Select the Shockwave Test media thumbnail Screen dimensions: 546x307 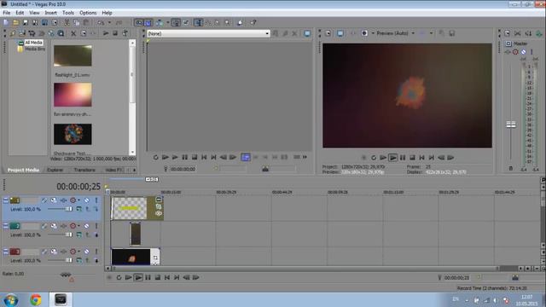point(73,134)
